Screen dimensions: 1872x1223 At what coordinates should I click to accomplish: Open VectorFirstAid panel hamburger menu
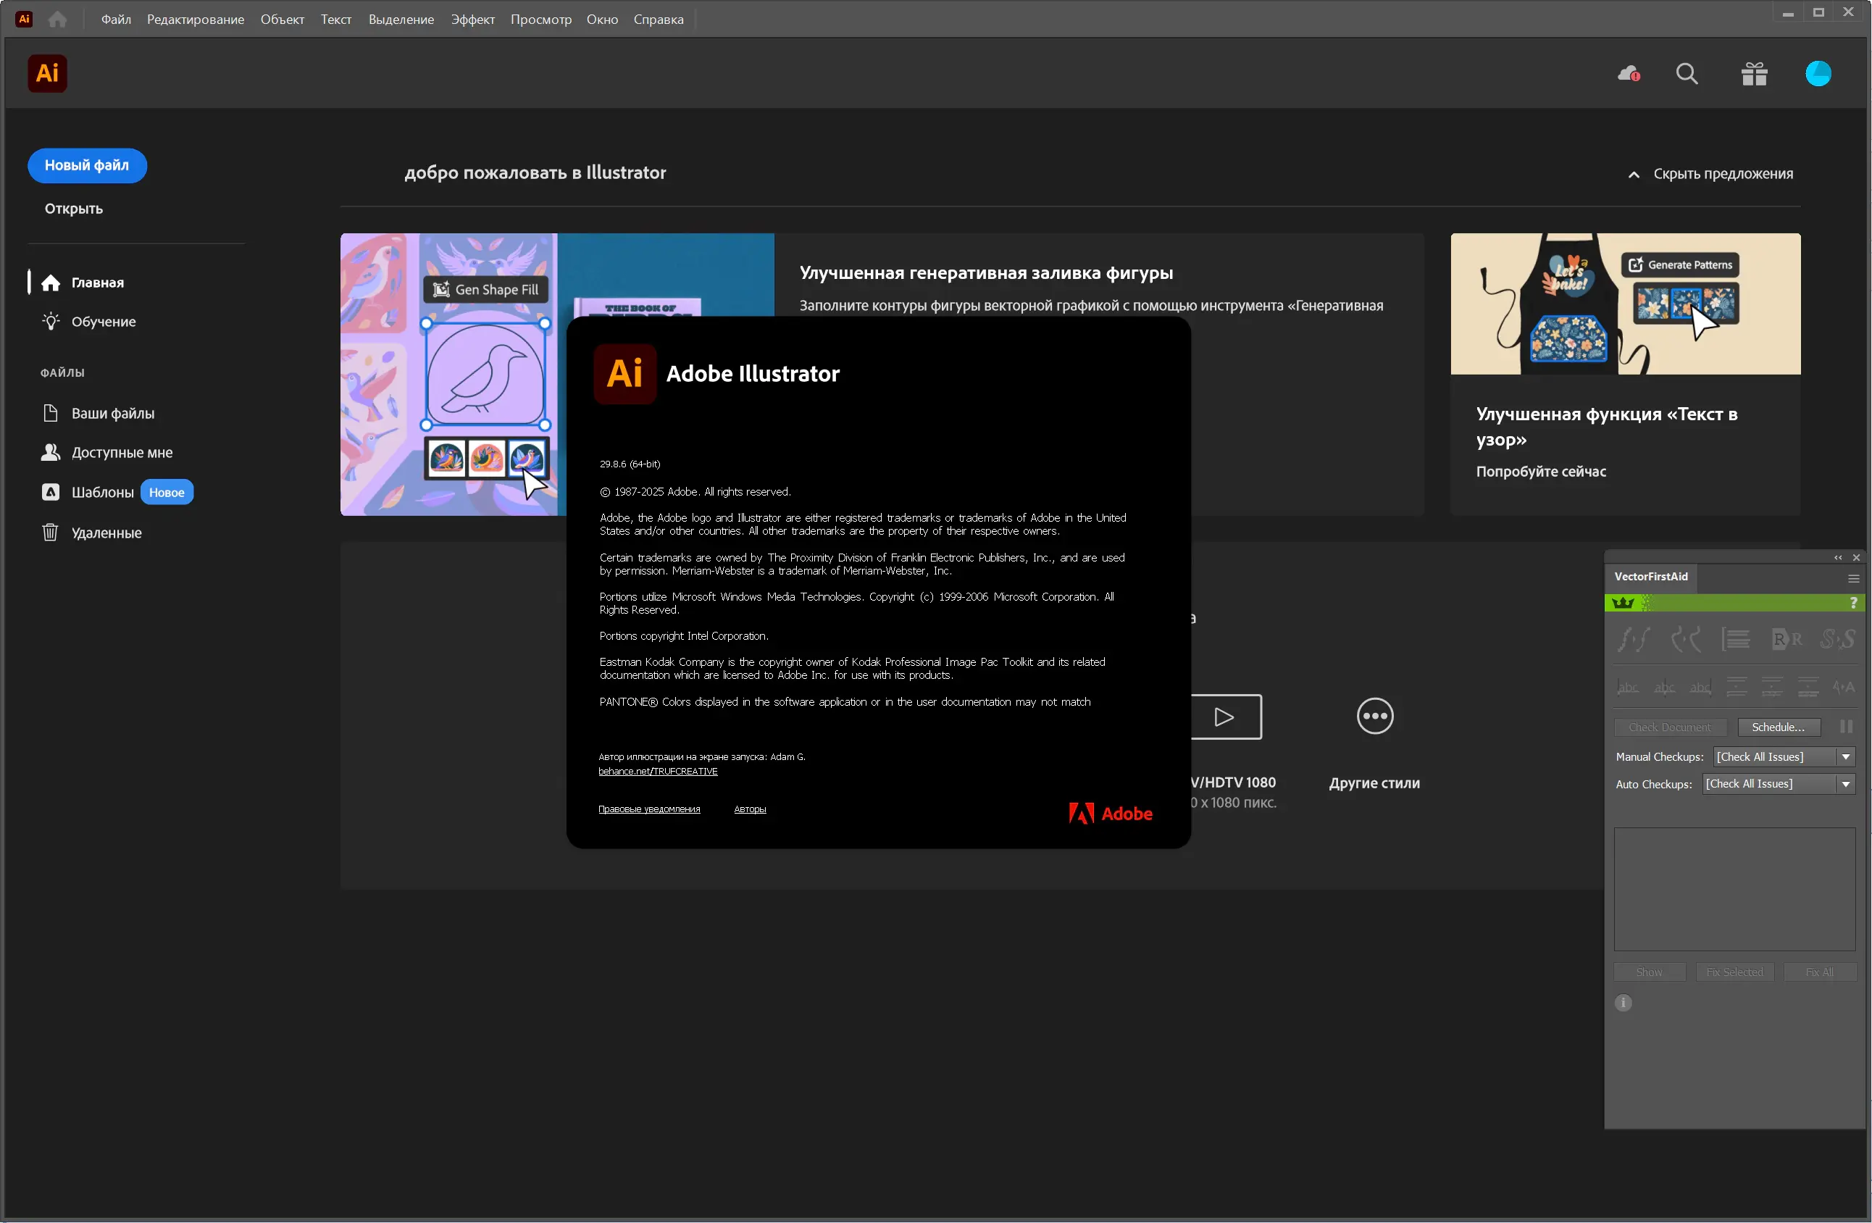pos(1853,578)
